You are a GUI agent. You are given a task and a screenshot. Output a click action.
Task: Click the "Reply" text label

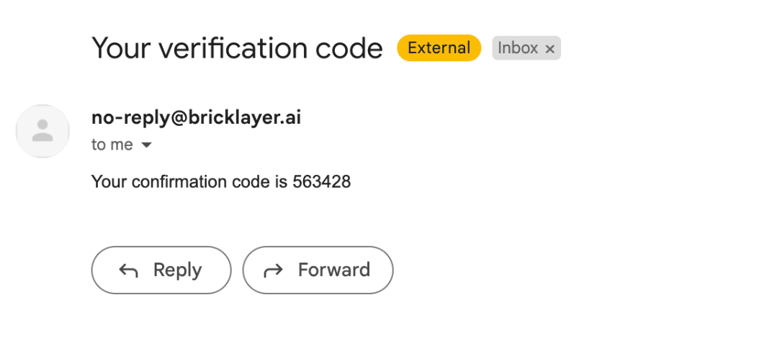pyautogui.click(x=177, y=270)
